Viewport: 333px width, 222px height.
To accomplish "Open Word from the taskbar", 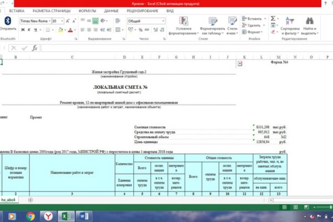I will [x=84, y=216].
